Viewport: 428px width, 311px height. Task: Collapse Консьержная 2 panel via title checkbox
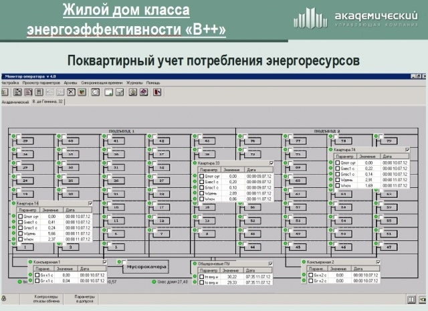pos(378,262)
